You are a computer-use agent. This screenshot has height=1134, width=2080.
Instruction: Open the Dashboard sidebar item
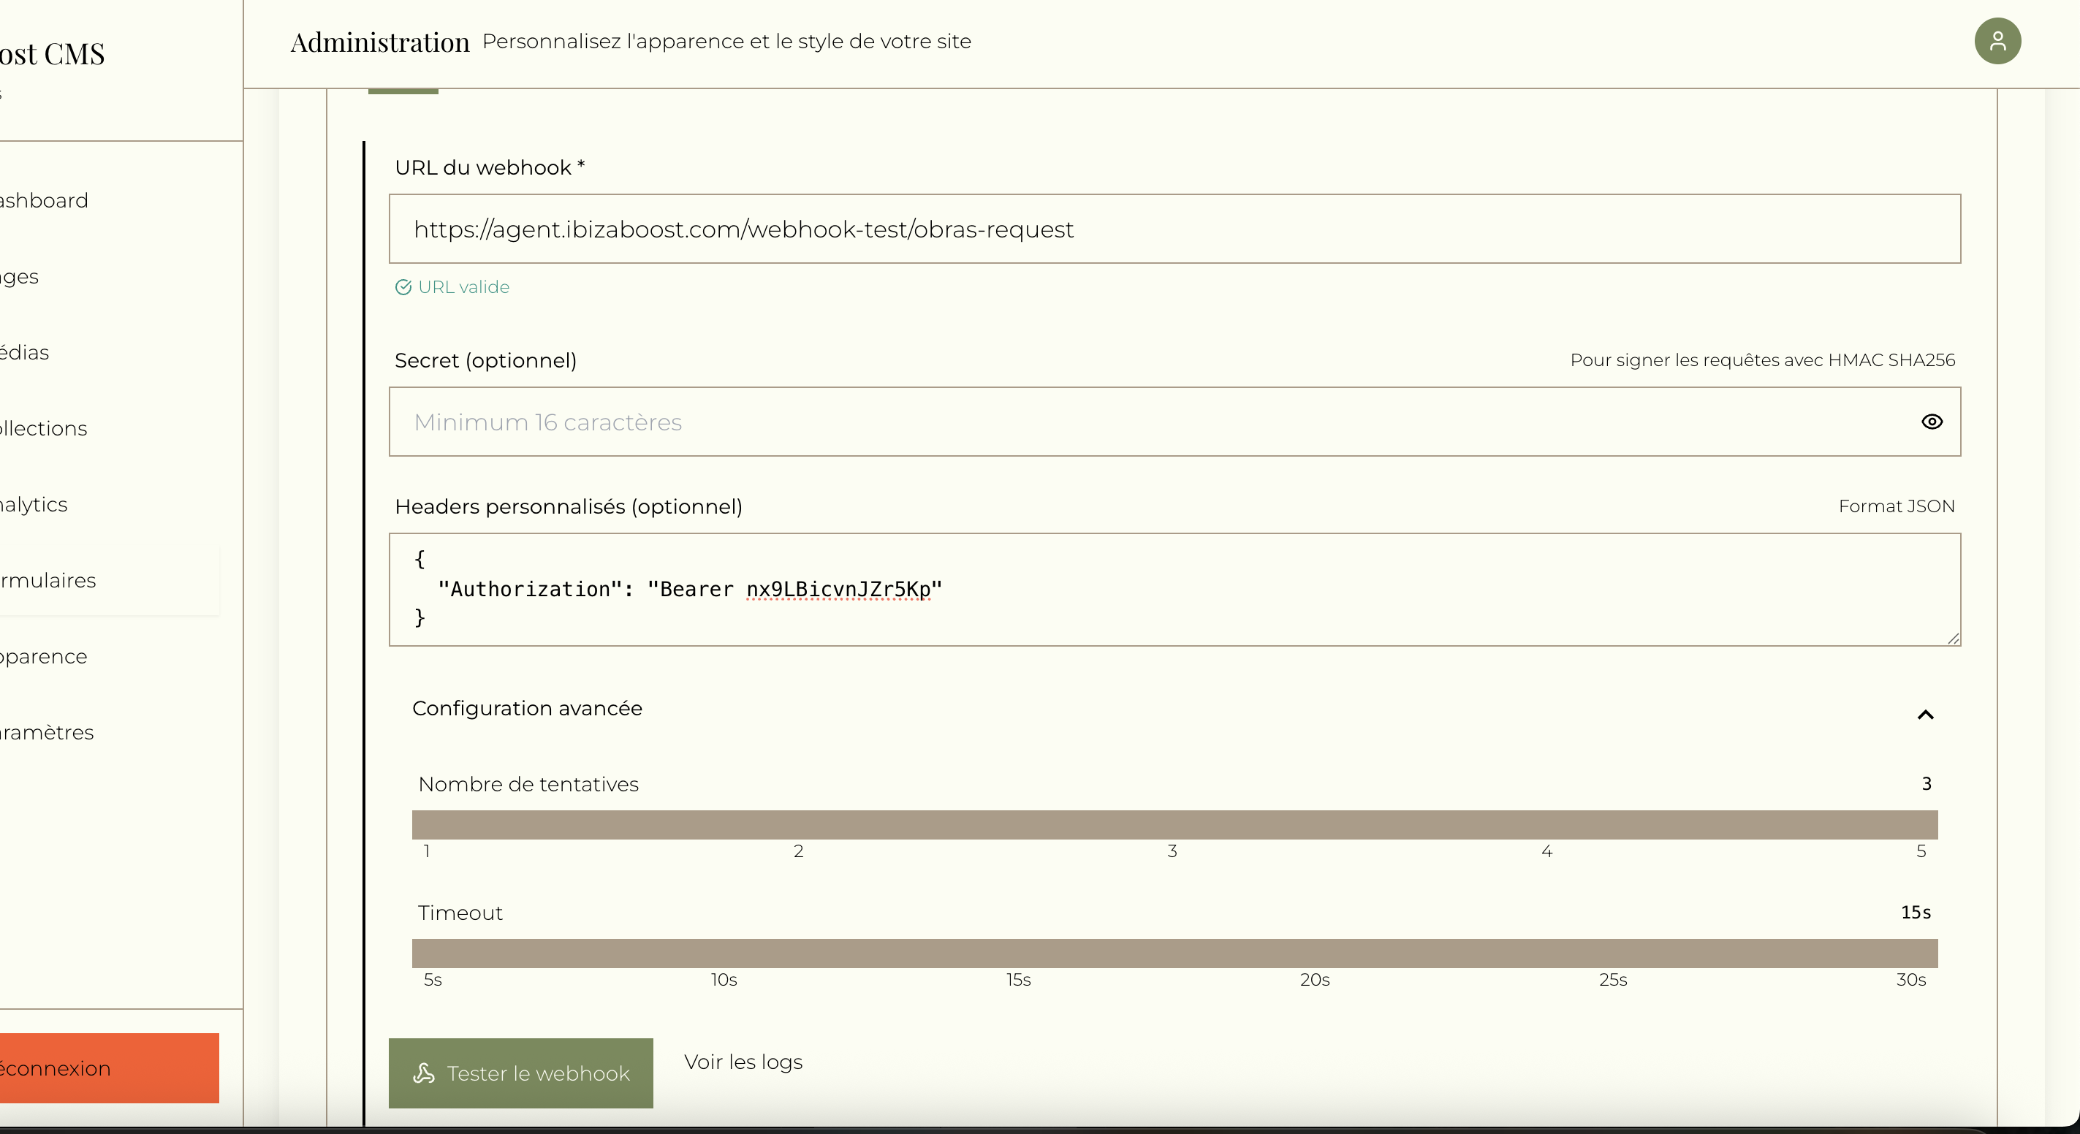click(x=45, y=200)
